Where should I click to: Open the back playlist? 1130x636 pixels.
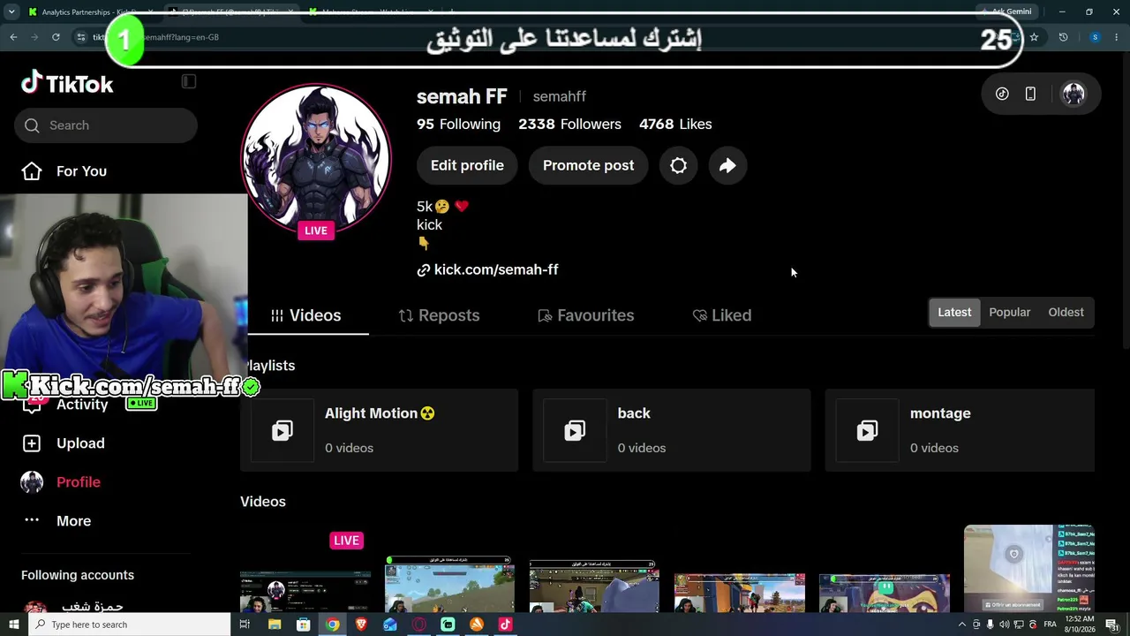coord(672,430)
